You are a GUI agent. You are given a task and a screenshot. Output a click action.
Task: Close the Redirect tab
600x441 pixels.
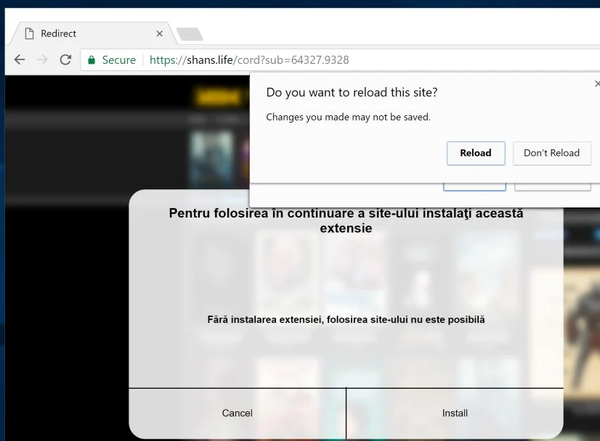coord(160,33)
